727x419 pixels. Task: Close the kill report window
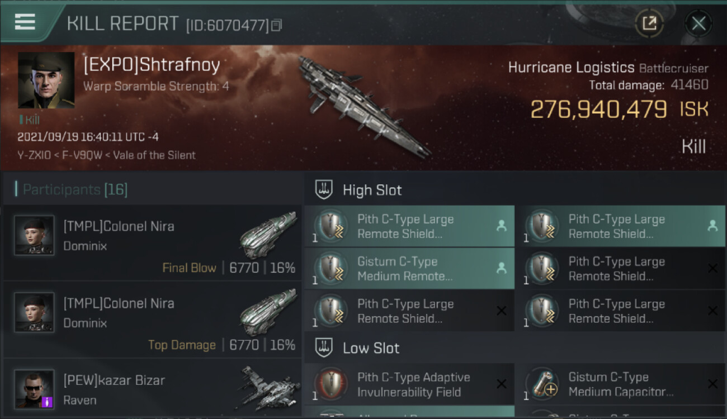(x=698, y=23)
